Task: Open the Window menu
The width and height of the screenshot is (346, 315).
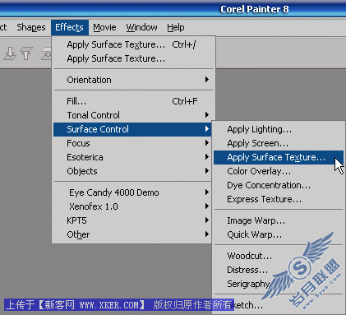Action: [141, 27]
